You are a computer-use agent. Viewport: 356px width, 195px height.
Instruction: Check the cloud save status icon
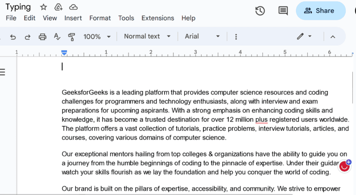tap(73, 7)
